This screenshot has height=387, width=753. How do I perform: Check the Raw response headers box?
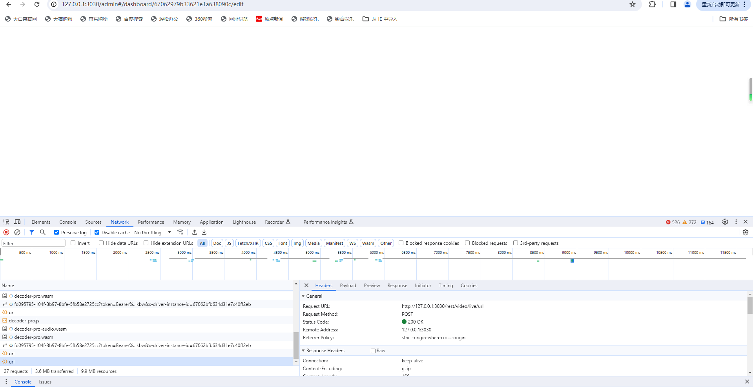373,351
